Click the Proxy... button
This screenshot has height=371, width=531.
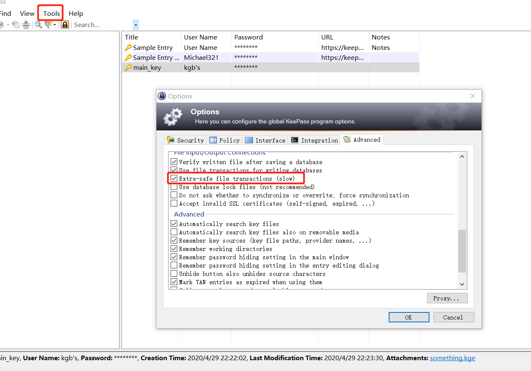447,298
